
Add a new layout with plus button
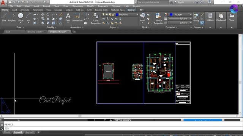tap(38, 132)
